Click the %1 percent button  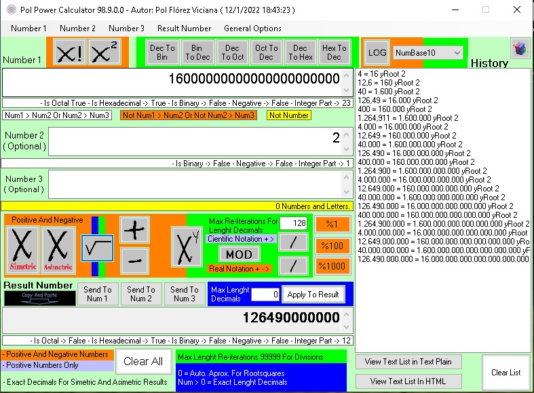(x=332, y=224)
